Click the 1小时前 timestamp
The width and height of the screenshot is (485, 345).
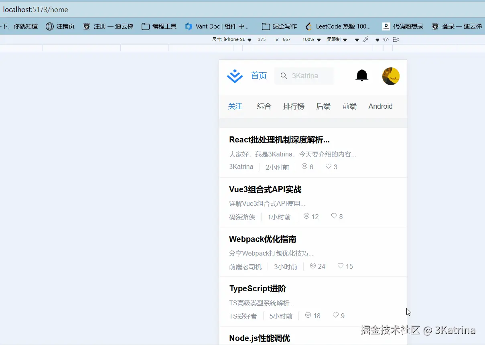coord(279,217)
